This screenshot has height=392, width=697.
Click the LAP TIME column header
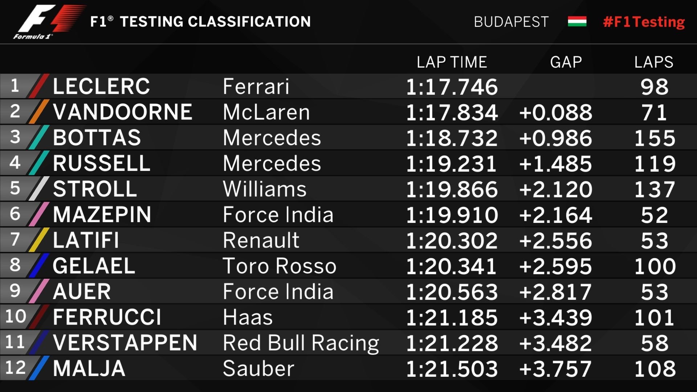(x=452, y=62)
